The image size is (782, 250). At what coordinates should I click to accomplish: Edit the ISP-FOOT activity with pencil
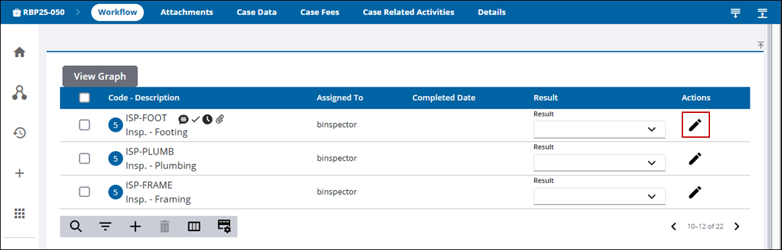695,125
